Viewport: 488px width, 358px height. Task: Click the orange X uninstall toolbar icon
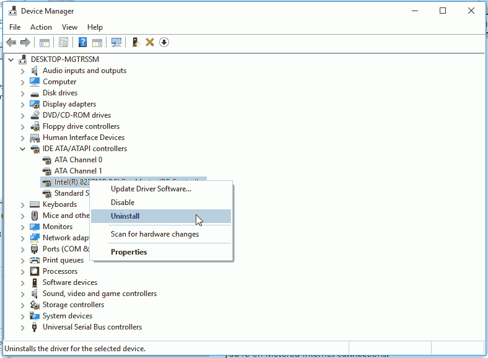point(150,42)
